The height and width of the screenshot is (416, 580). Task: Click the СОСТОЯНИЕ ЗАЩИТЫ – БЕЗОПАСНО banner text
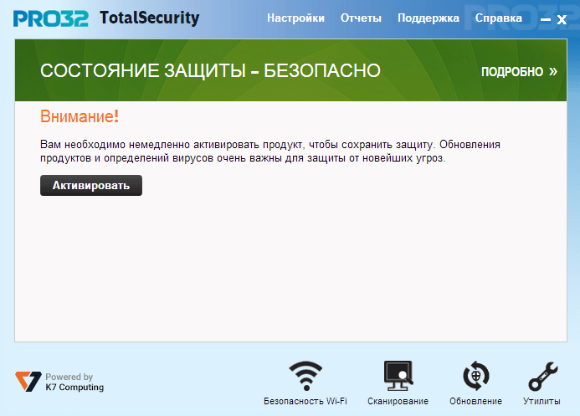click(x=210, y=70)
